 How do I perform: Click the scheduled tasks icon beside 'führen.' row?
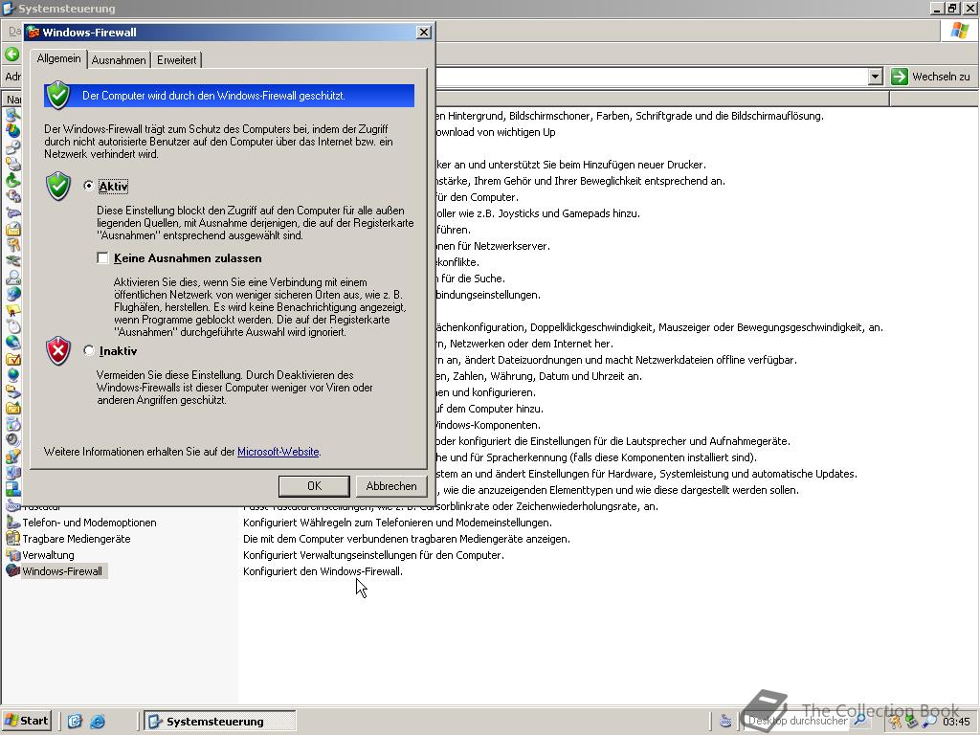click(x=12, y=229)
